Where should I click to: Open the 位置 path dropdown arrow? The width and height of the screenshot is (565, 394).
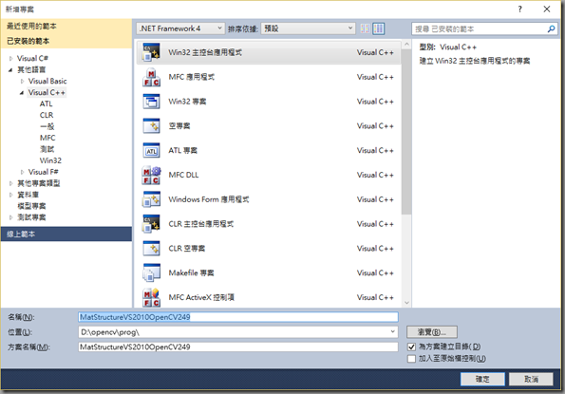(393, 331)
